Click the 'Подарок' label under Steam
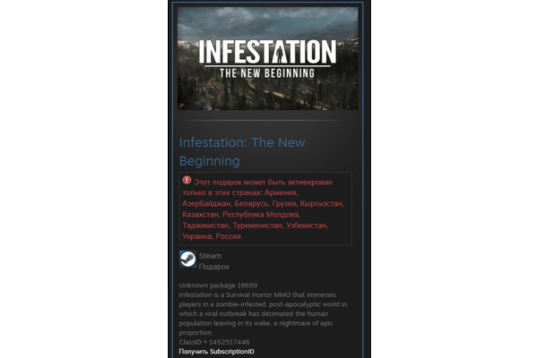The width and height of the screenshot is (538, 358). click(x=213, y=267)
